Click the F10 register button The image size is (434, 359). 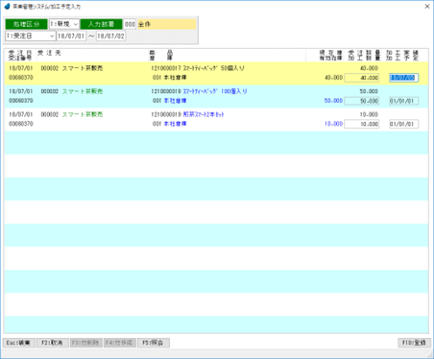click(414, 343)
